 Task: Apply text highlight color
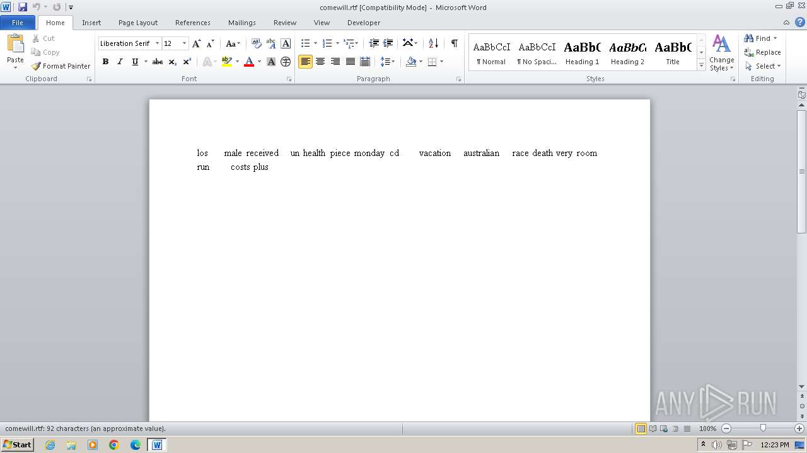click(227, 62)
